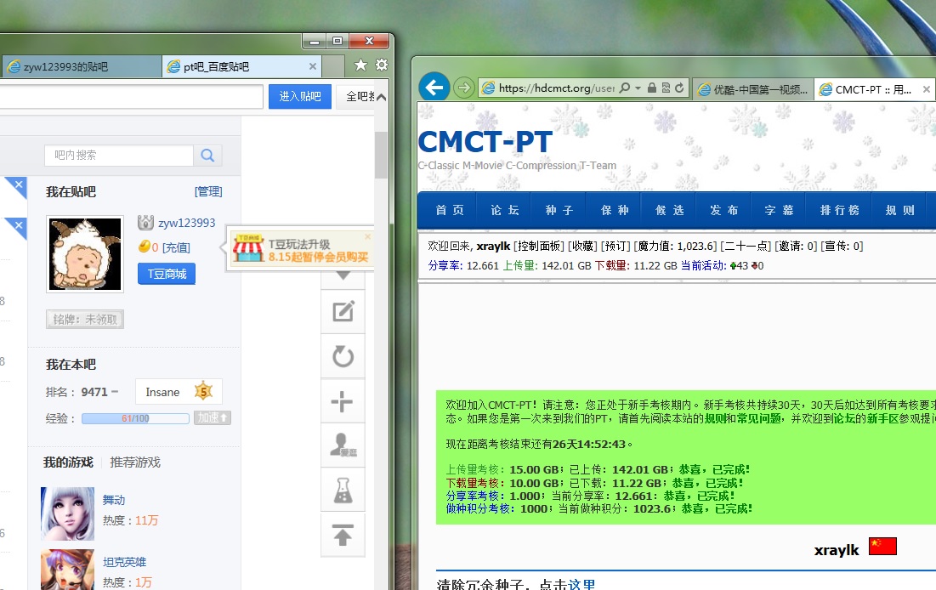Click the 加速 button beside experience bar

(x=212, y=418)
